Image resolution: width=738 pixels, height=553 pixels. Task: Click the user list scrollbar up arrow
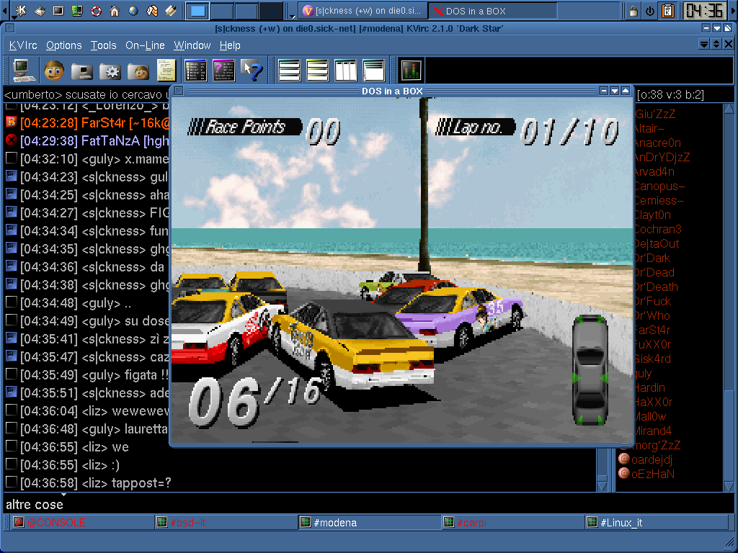[x=729, y=109]
